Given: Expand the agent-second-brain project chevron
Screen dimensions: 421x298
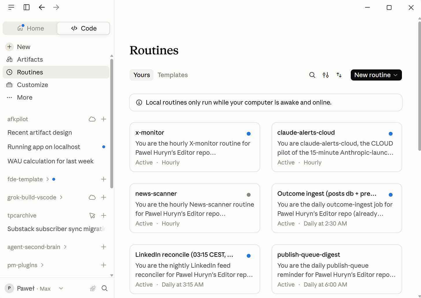Looking at the screenshot, I should click(x=65, y=247).
